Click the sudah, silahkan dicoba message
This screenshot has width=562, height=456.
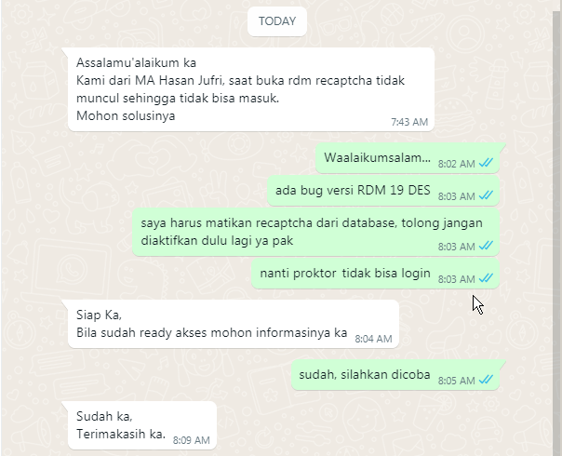tap(395, 375)
